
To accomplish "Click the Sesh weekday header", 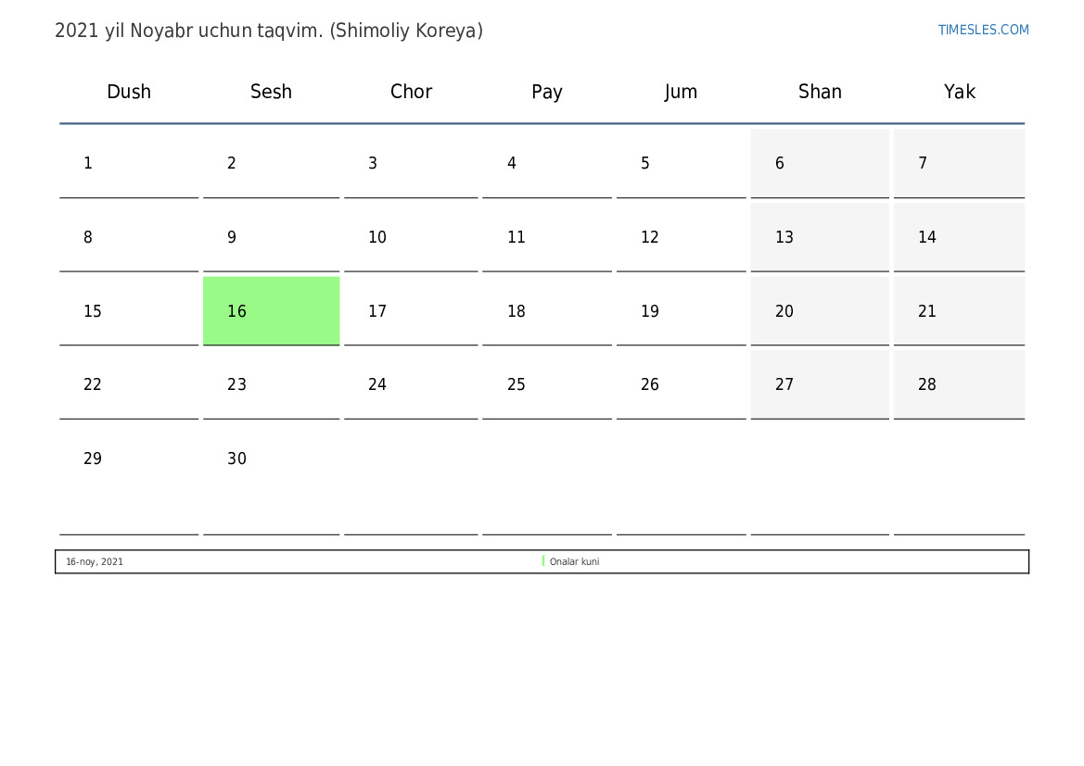I will pos(271,92).
